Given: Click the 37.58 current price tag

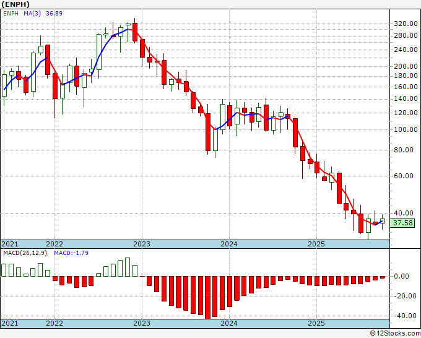Looking at the screenshot, I should click(402, 223).
